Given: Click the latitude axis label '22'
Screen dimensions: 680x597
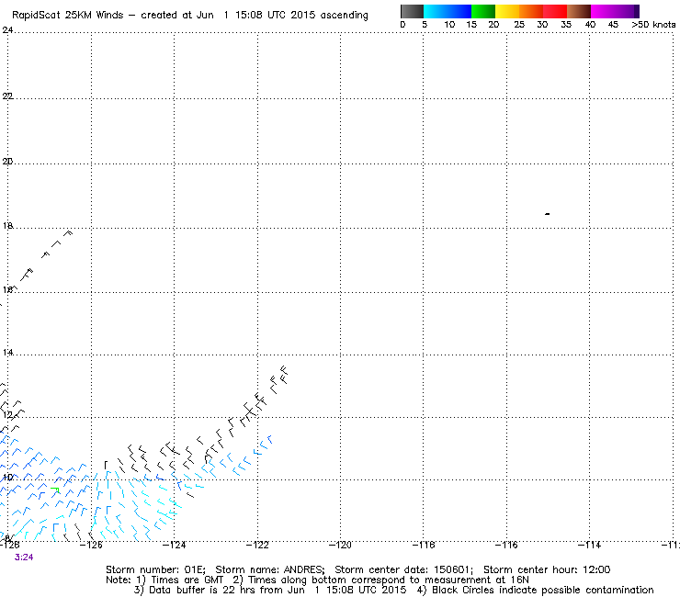Looking at the screenshot, I should click(x=7, y=96).
